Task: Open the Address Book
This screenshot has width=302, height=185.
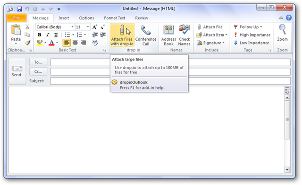Action: [x=168, y=35]
